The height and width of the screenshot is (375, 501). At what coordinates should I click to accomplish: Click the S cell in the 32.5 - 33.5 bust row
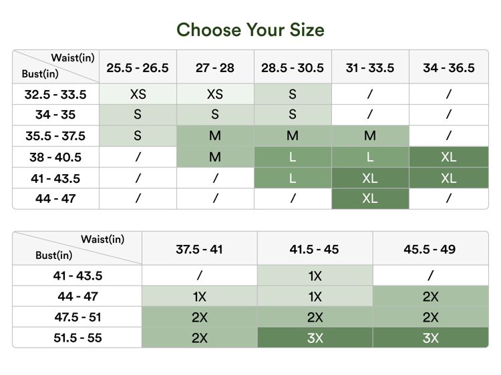pos(293,95)
